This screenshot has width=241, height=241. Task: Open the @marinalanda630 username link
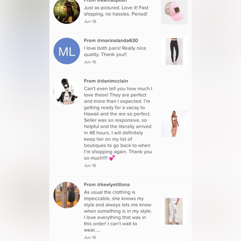pyautogui.click(x=117, y=40)
